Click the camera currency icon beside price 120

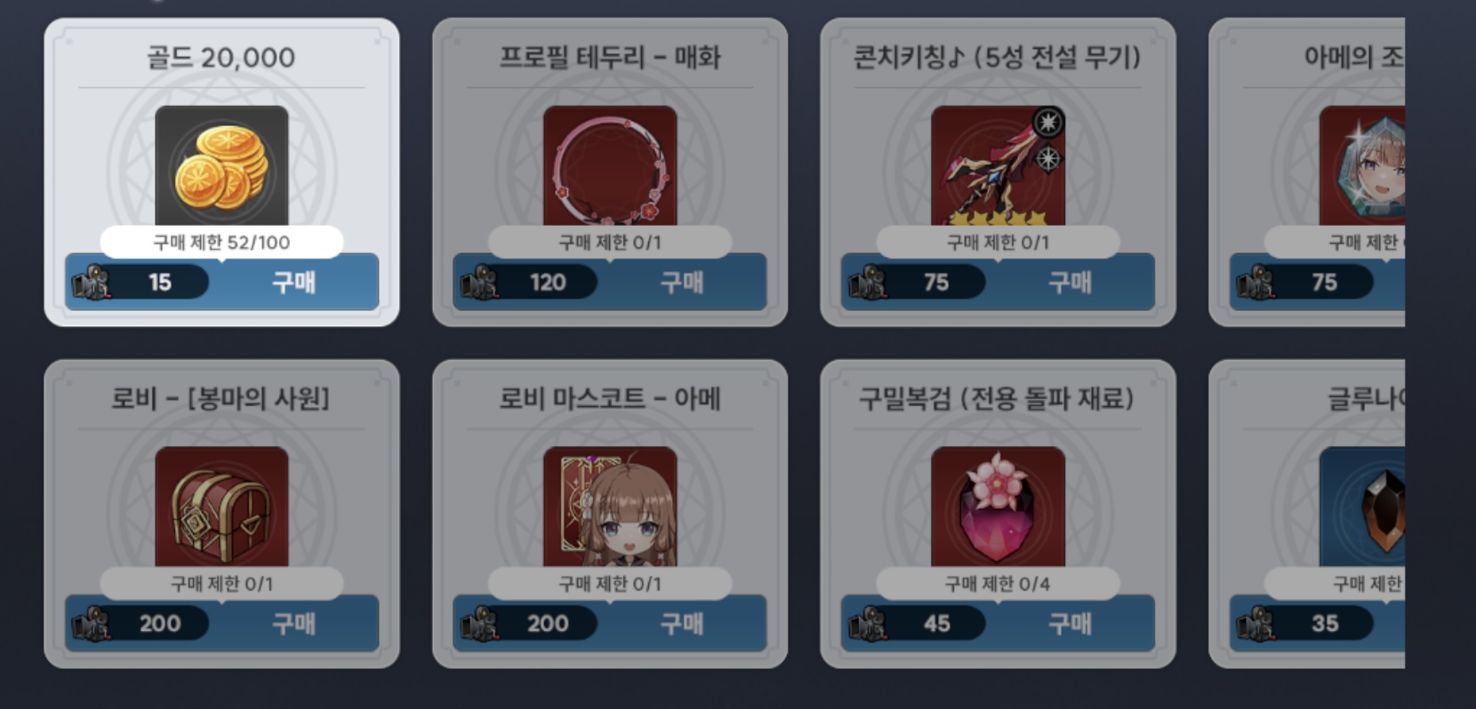(x=480, y=283)
